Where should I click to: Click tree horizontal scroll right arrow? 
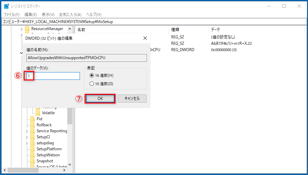(64, 170)
